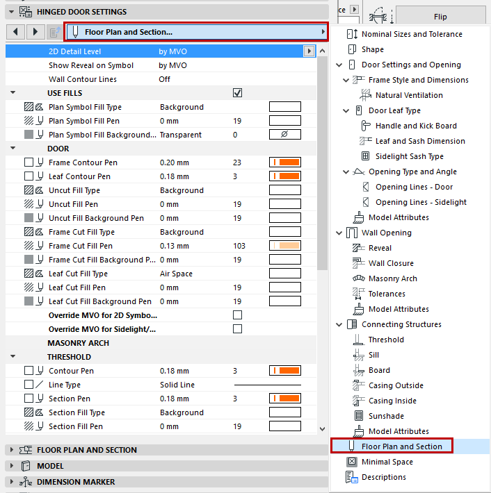This screenshot has width=491, height=493.
Task: Click the Opening Lines - Door icon
Action: (366, 187)
